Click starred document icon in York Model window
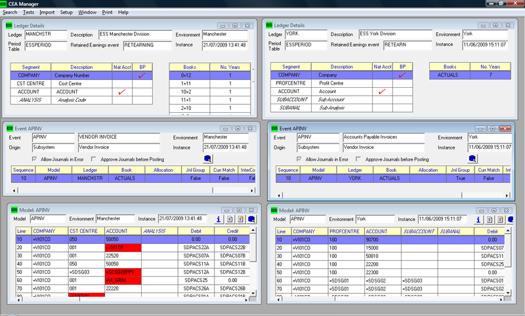 point(501,220)
